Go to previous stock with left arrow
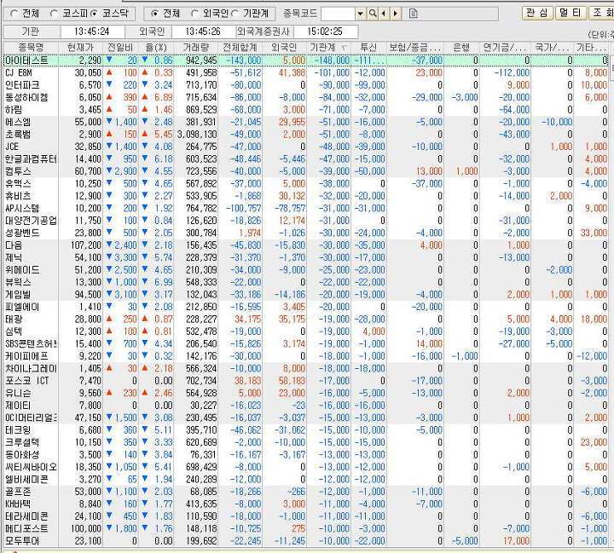 (x=384, y=14)
